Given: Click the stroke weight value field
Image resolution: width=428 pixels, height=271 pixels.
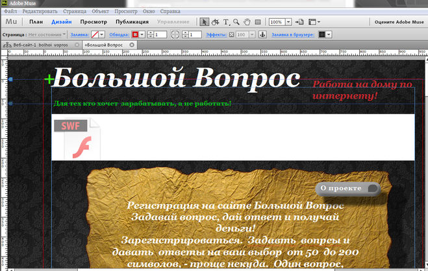Looking at the screenshot, I should point(160,34).
